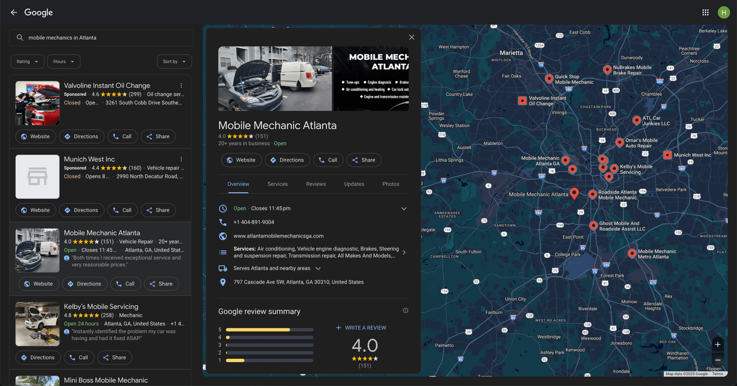Click Call for Kelby's Mobile Servicing
Screen dimensions: 737x386
[79, 357]
